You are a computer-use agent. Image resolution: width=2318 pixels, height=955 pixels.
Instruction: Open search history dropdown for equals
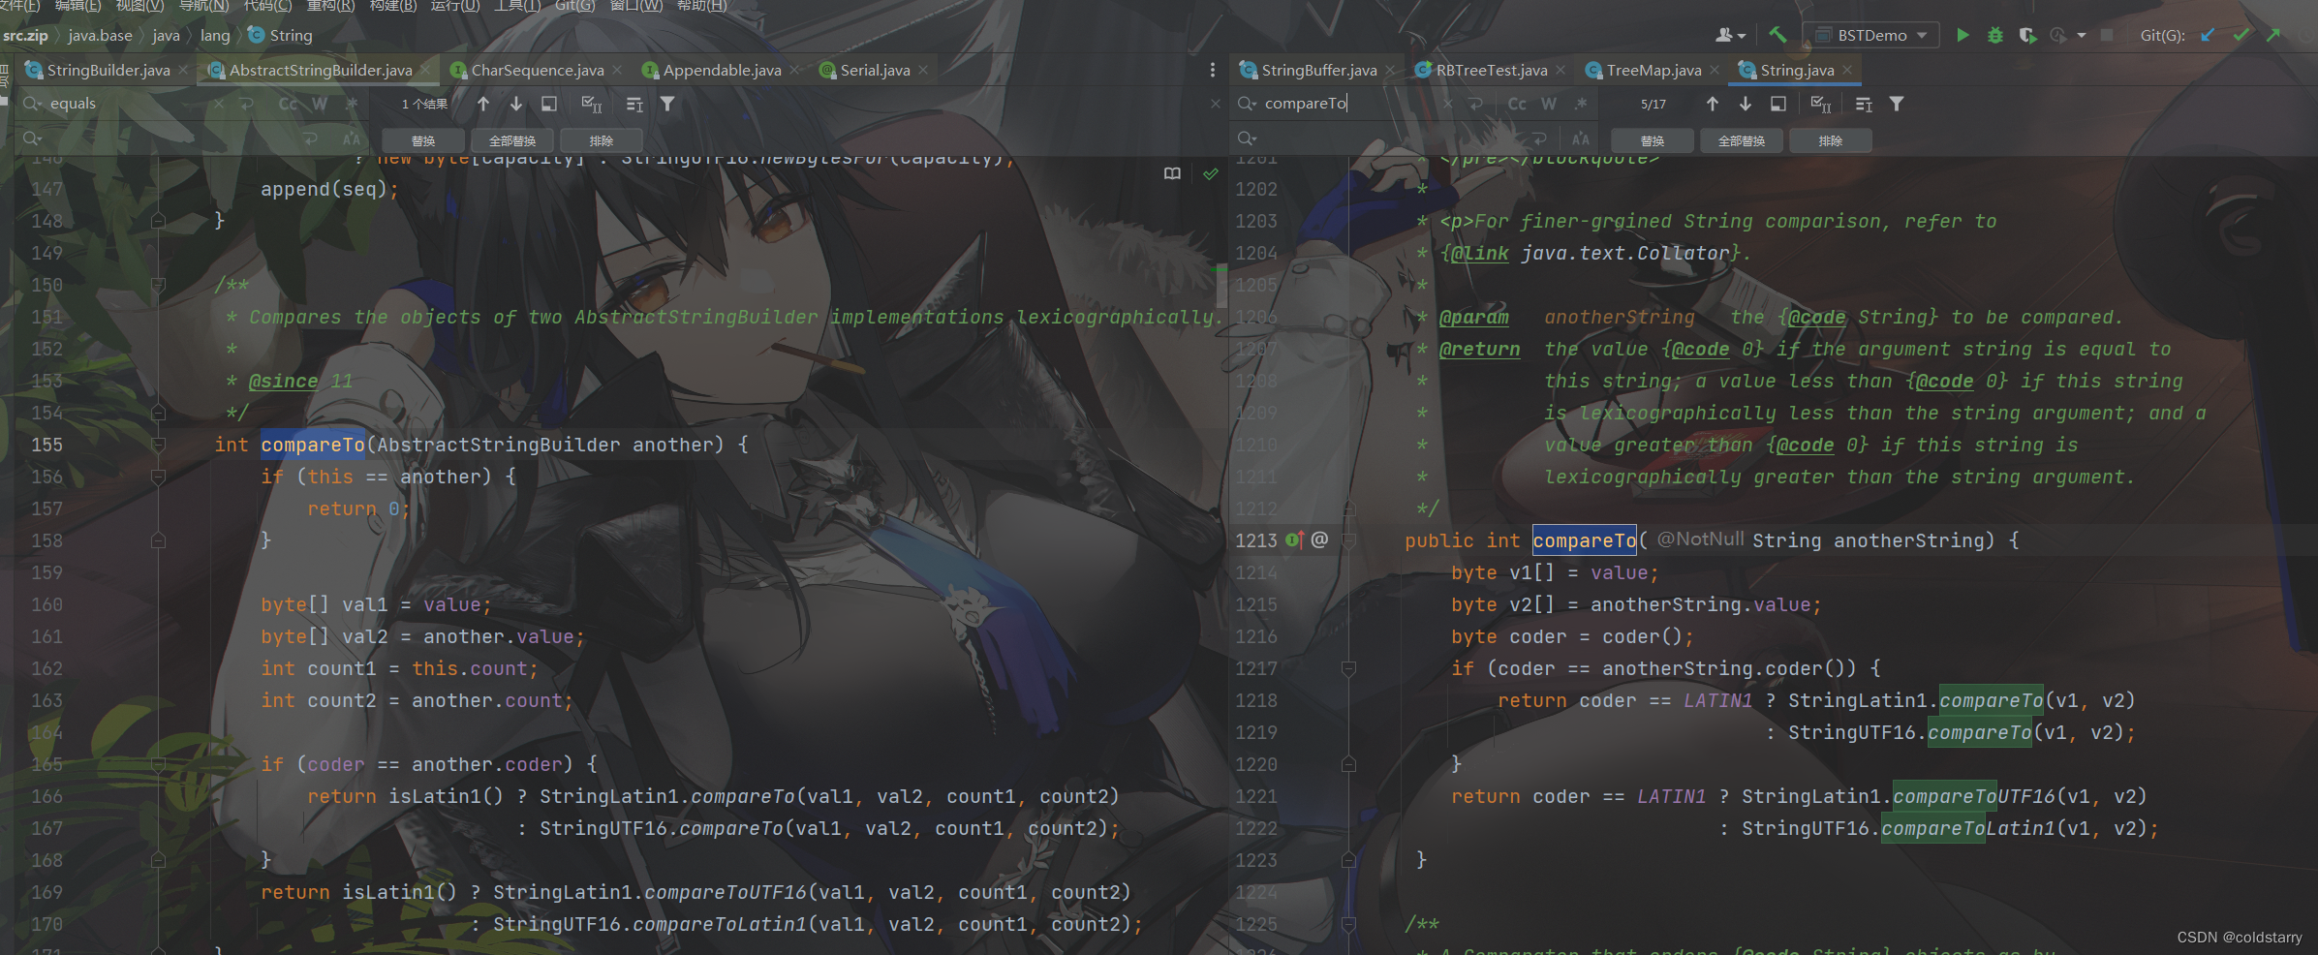[x=31, y=104]
